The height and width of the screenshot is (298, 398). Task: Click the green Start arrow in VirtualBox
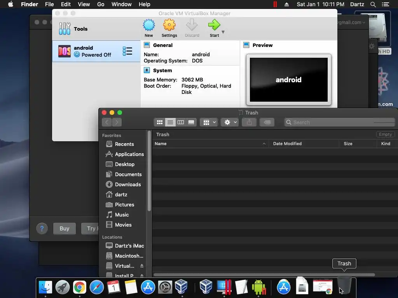point(214,28)
